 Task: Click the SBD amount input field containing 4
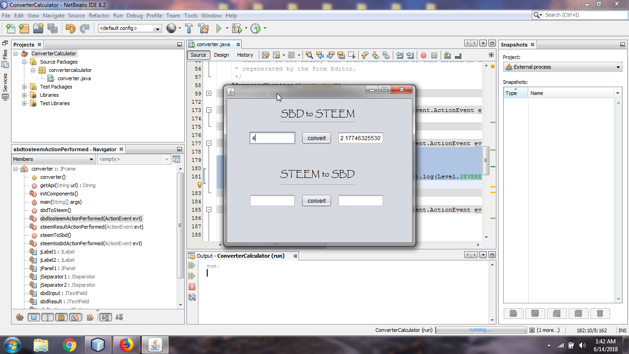[272, 138]
